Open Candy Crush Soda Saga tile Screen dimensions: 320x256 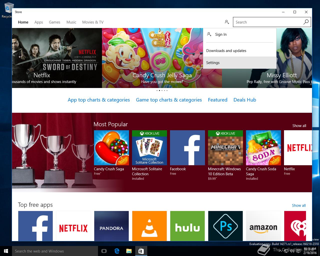263,148
